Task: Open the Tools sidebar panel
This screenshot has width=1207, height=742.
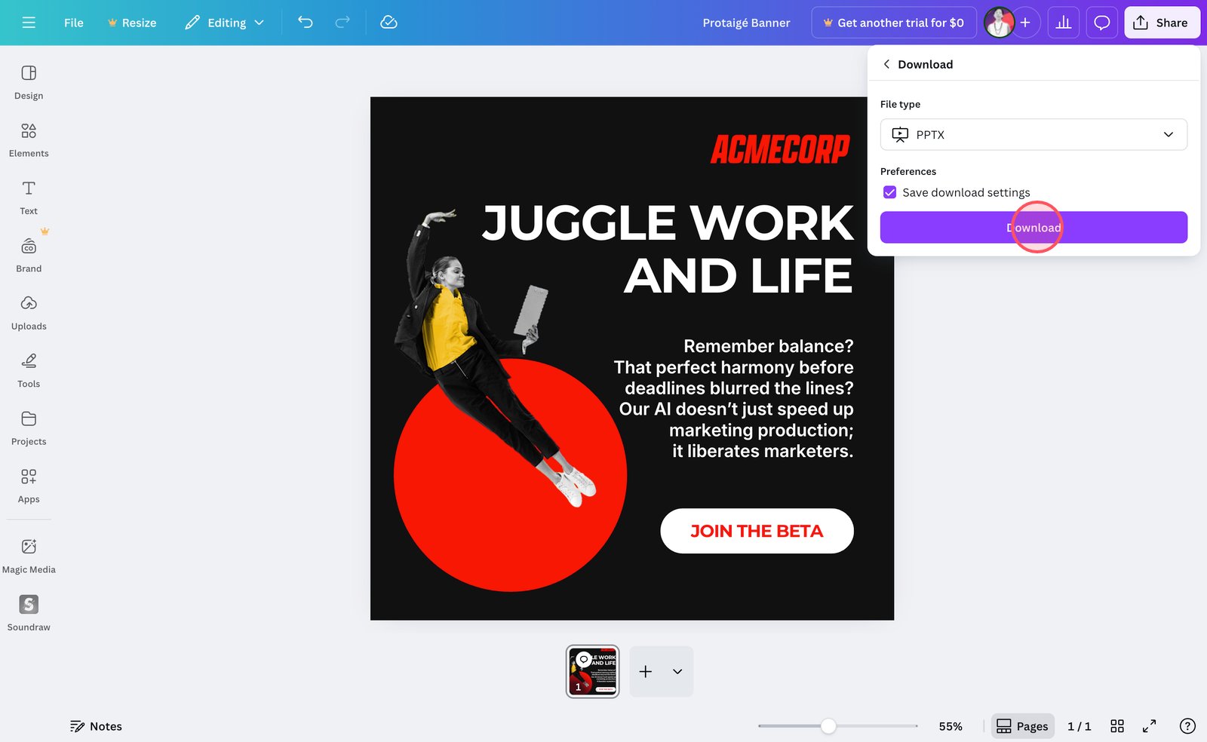Action: pos(29,371)
